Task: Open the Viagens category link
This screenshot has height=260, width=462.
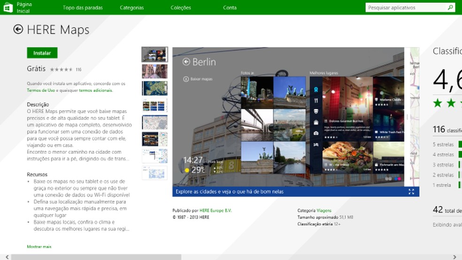Action: pos(324,211)
